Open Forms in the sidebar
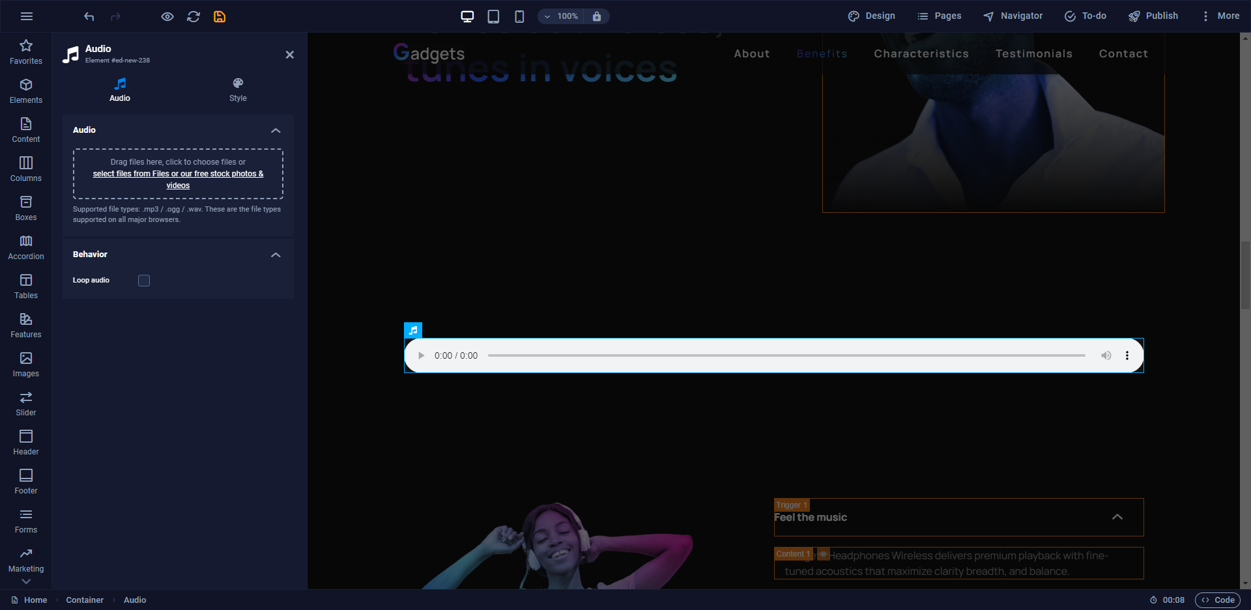 (26, 521)
